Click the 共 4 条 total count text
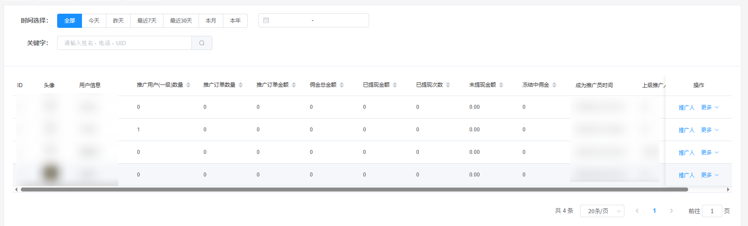This screenshot has height=226, width=748. [x=564, y=211]
